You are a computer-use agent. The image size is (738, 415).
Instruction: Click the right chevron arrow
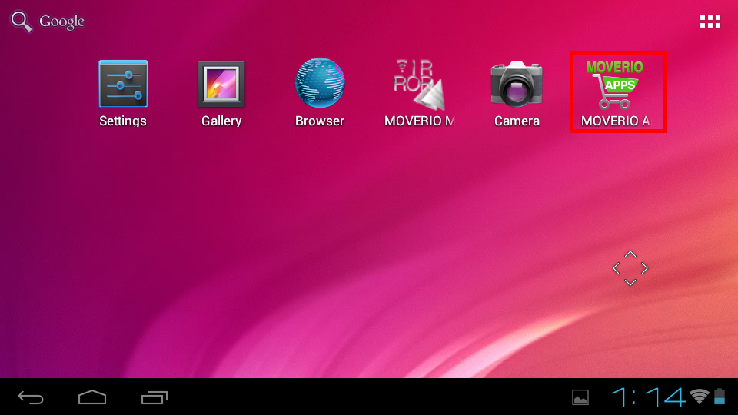[645, 268]
